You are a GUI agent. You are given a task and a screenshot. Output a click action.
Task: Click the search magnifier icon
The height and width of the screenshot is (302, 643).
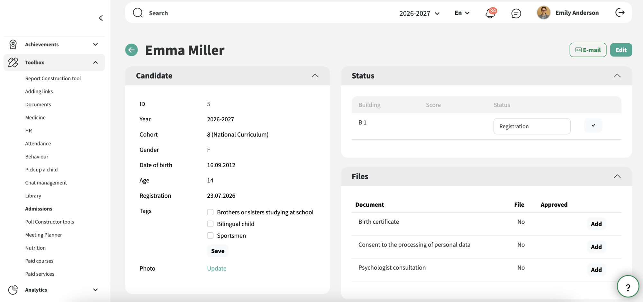coord(138,13)
